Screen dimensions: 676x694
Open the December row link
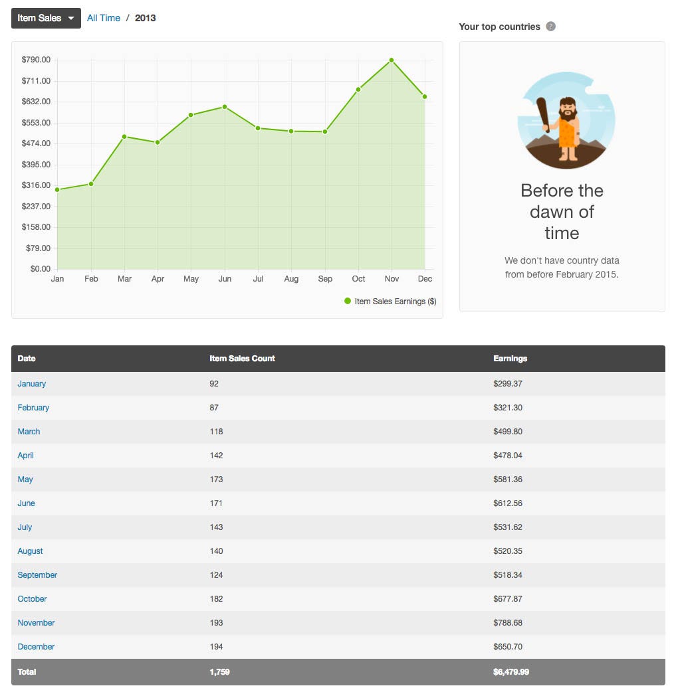(x=36, y=647)
